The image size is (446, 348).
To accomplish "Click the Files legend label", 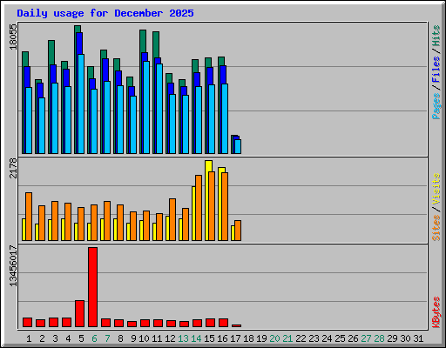I will point(436,69).
